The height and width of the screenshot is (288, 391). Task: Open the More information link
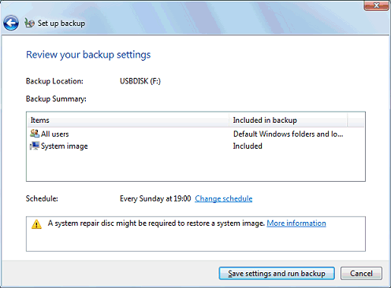(x=296, y=223)
